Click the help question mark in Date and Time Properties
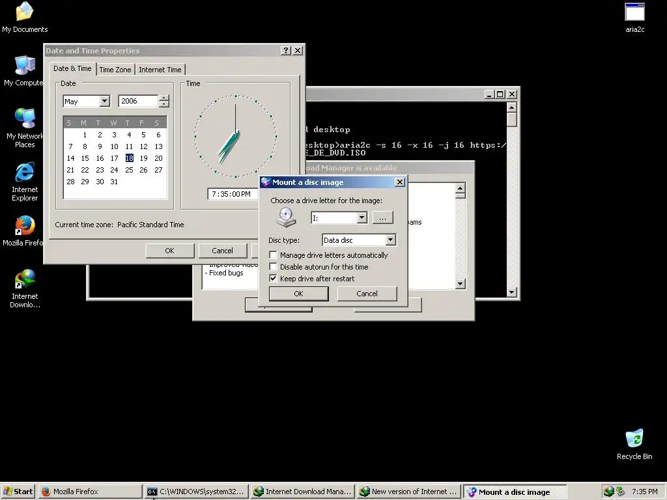The image size is (667, 500). click(x=286, y=51)
